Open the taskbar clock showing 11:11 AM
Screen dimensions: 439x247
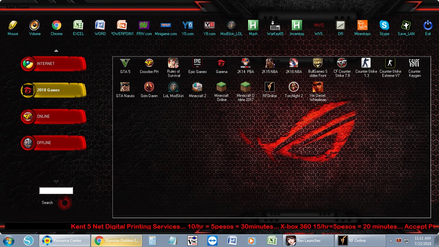tap(423, 241)
